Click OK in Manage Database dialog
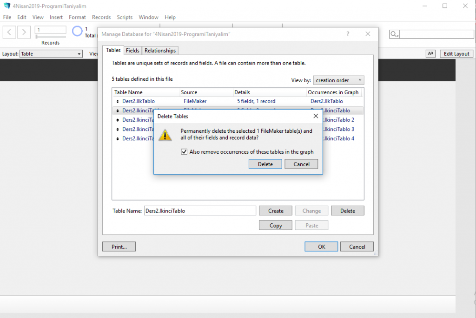476x318 pixels. 322,247
